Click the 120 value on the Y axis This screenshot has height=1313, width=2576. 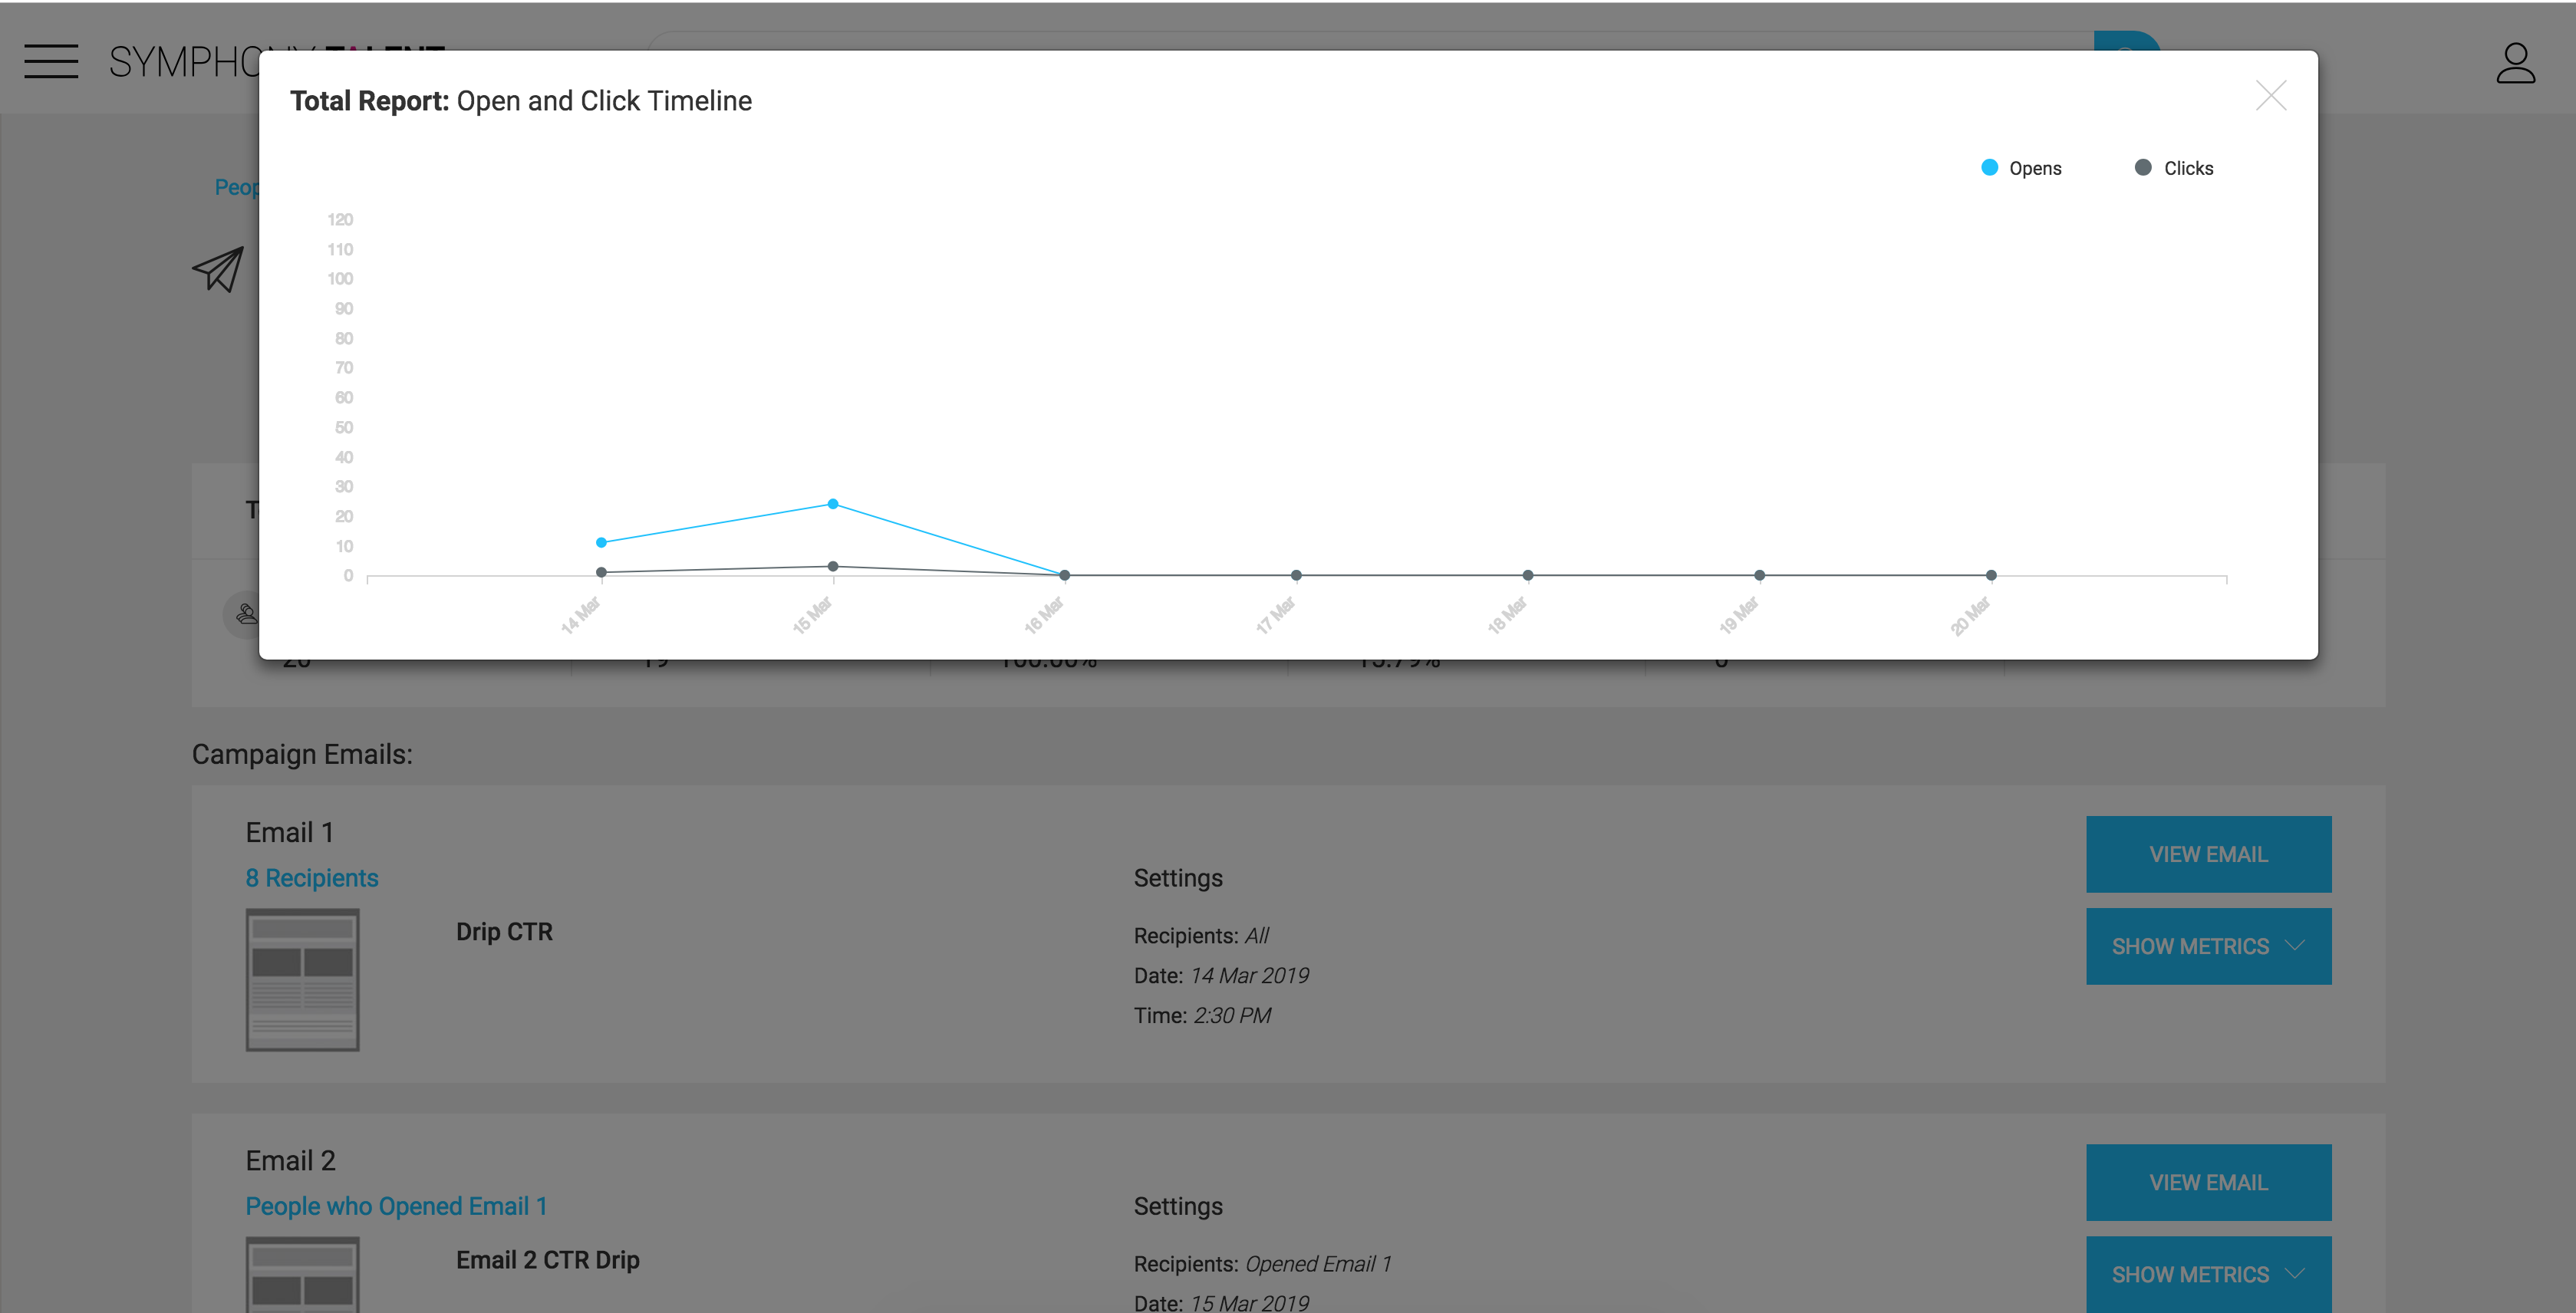[x=340, y=219]
